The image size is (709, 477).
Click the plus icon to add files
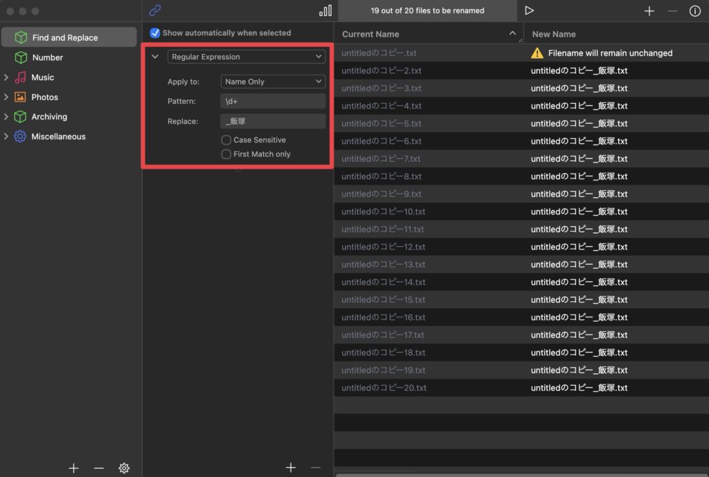tap(649, 11)
